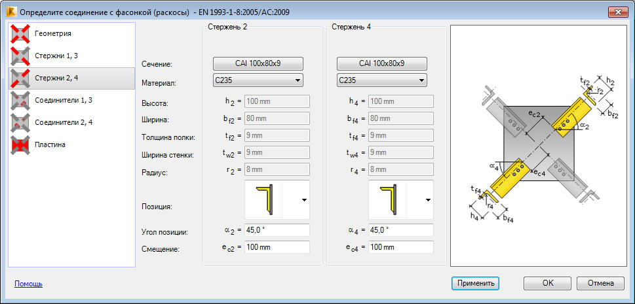Click the Высота label
Image resolution: width=635 pixels, height=304 pixels.
[154, 103]
